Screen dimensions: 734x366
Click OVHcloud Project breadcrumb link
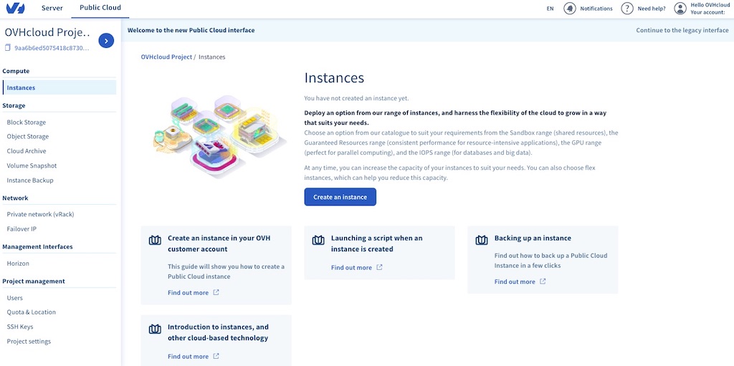(166, 57)
